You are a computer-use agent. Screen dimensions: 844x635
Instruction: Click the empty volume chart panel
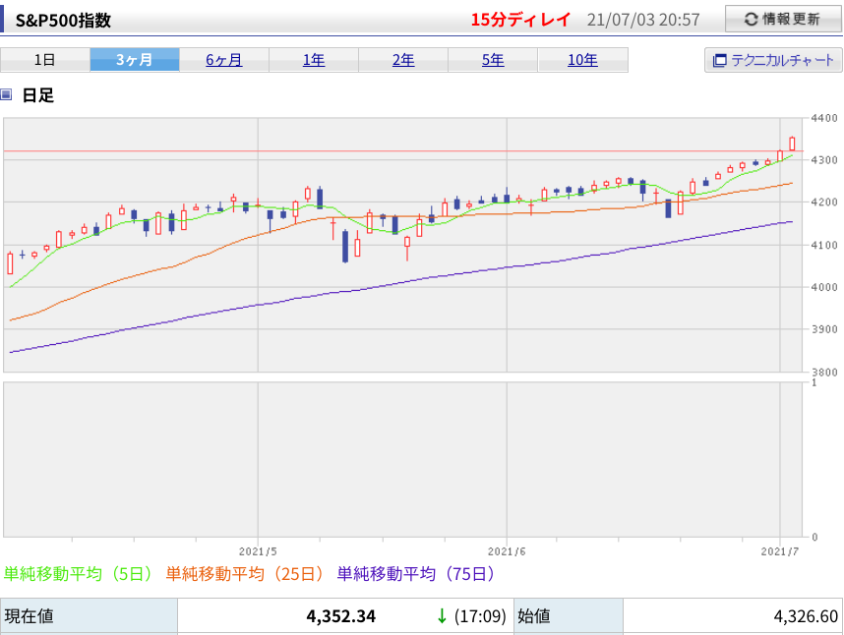(x=402, y=460)
